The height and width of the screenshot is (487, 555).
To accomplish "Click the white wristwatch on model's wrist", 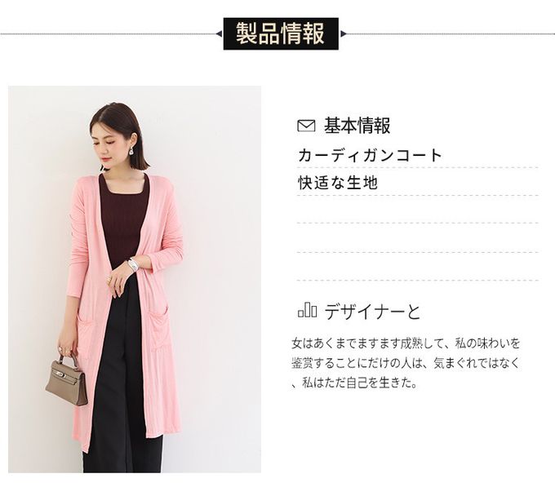I will [133, 265].
